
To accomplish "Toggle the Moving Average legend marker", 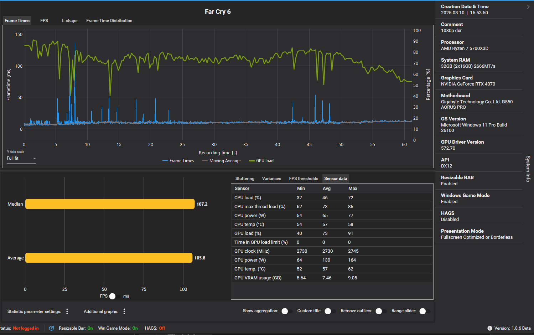I will 205,161.
